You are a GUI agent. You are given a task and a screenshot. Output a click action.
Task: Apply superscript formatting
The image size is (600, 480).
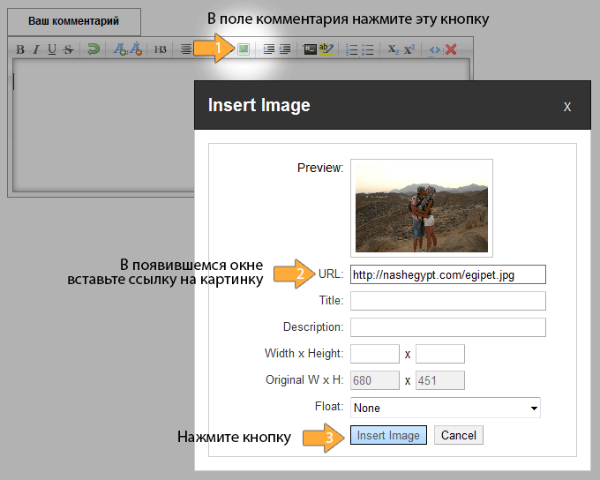coord(409,49)
